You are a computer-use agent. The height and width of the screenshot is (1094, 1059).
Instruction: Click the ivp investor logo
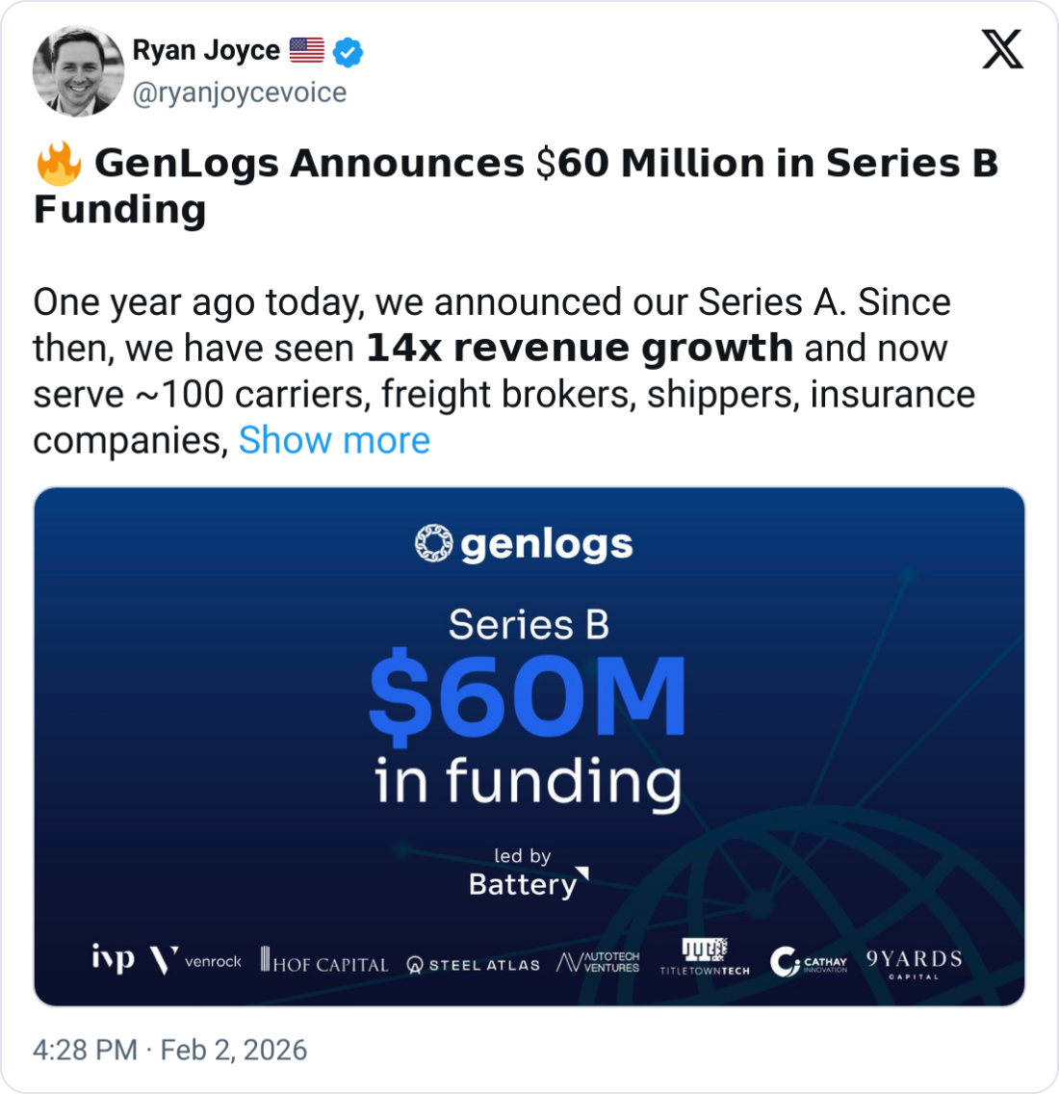[113, 959]
